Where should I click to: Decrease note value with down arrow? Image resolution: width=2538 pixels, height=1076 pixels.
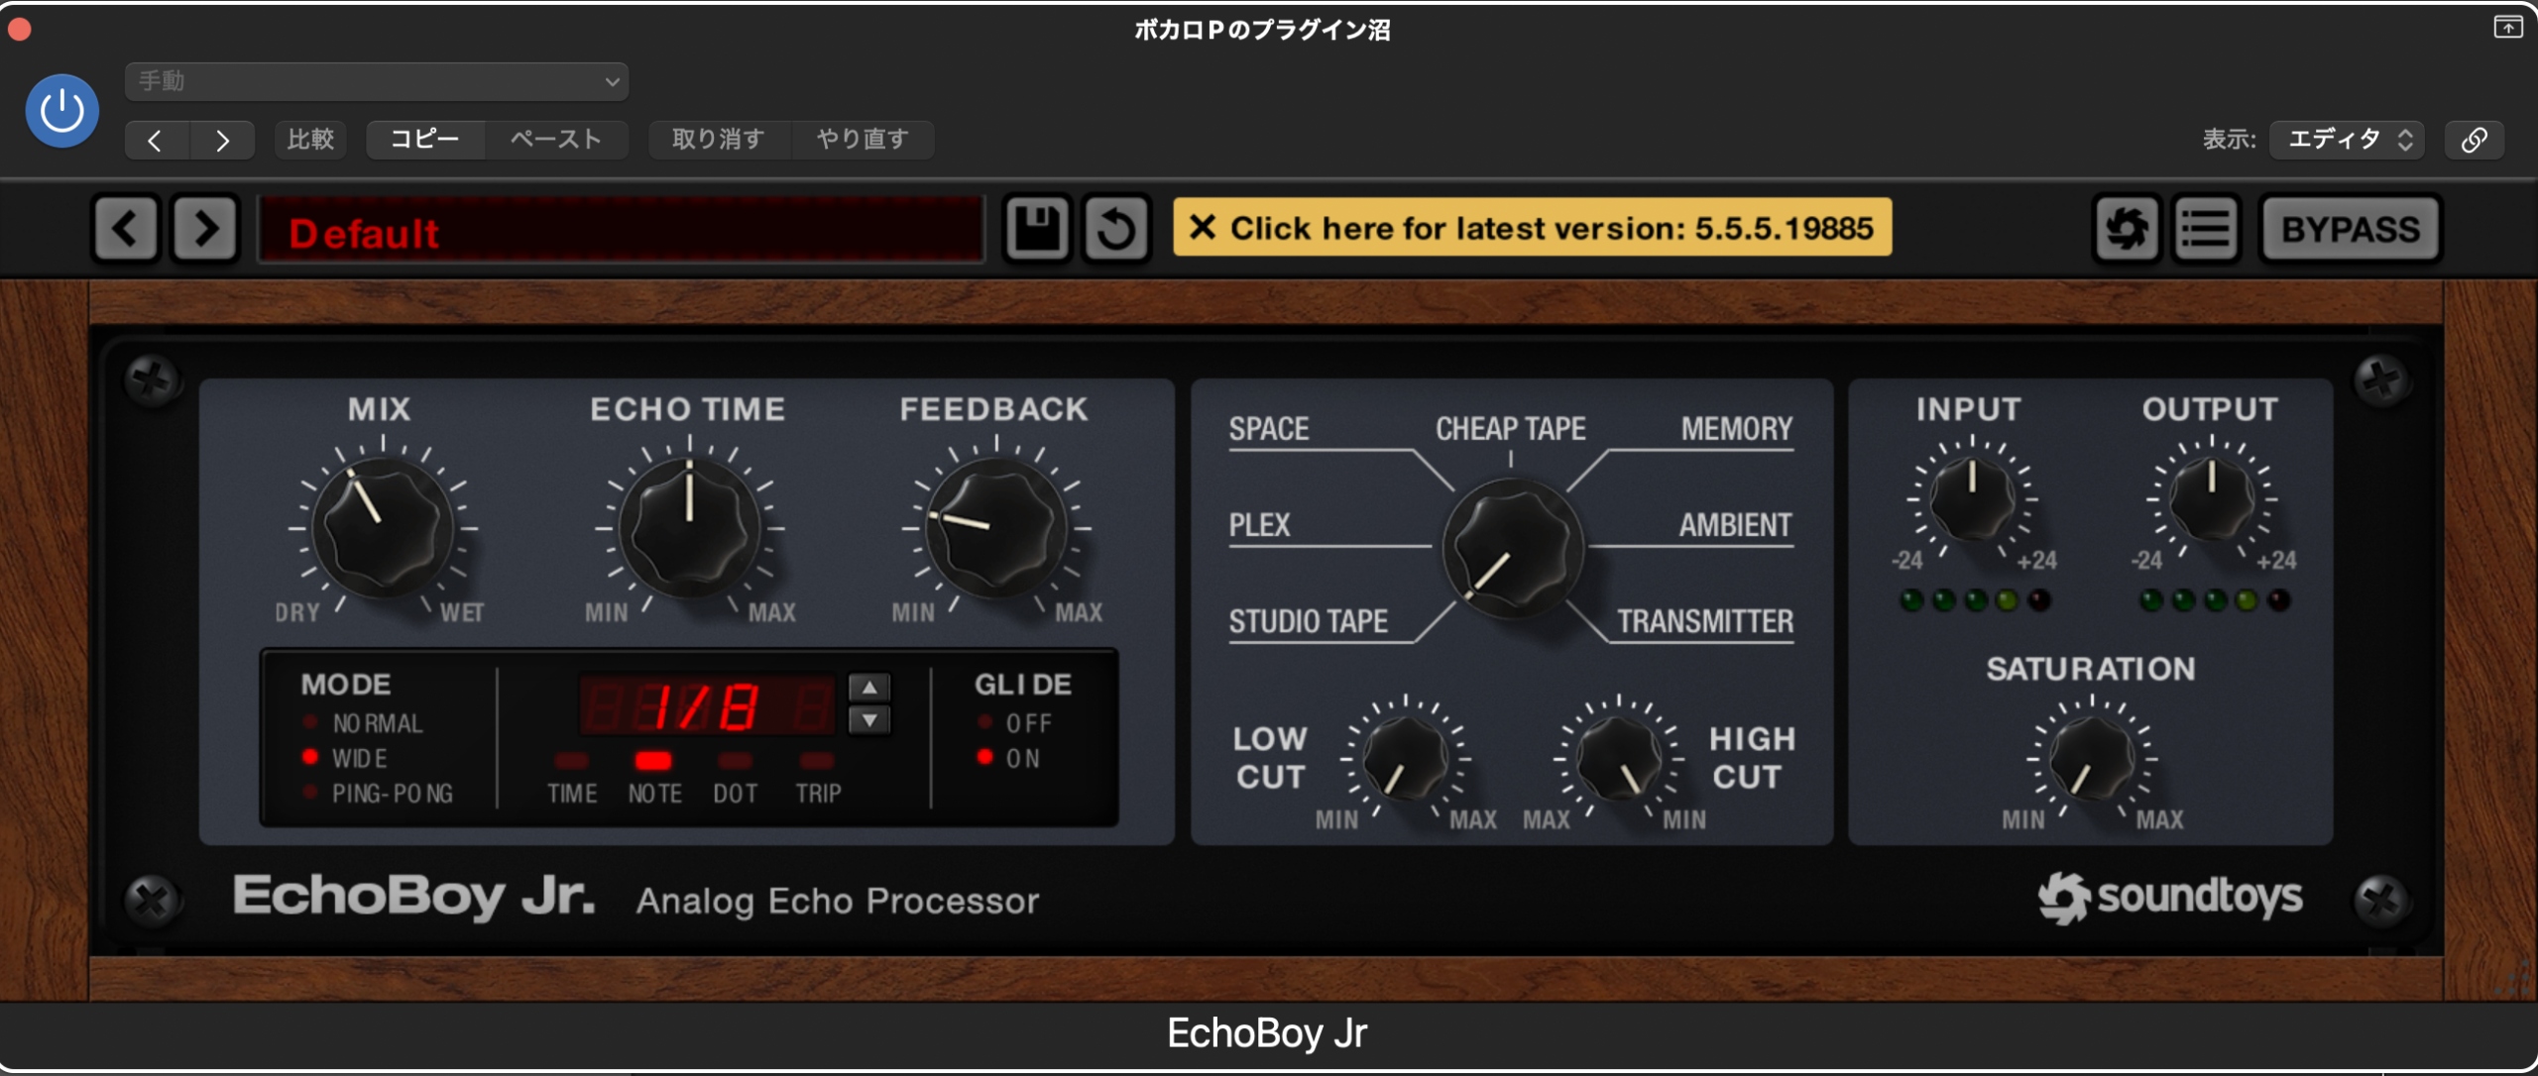pos(869,720)
